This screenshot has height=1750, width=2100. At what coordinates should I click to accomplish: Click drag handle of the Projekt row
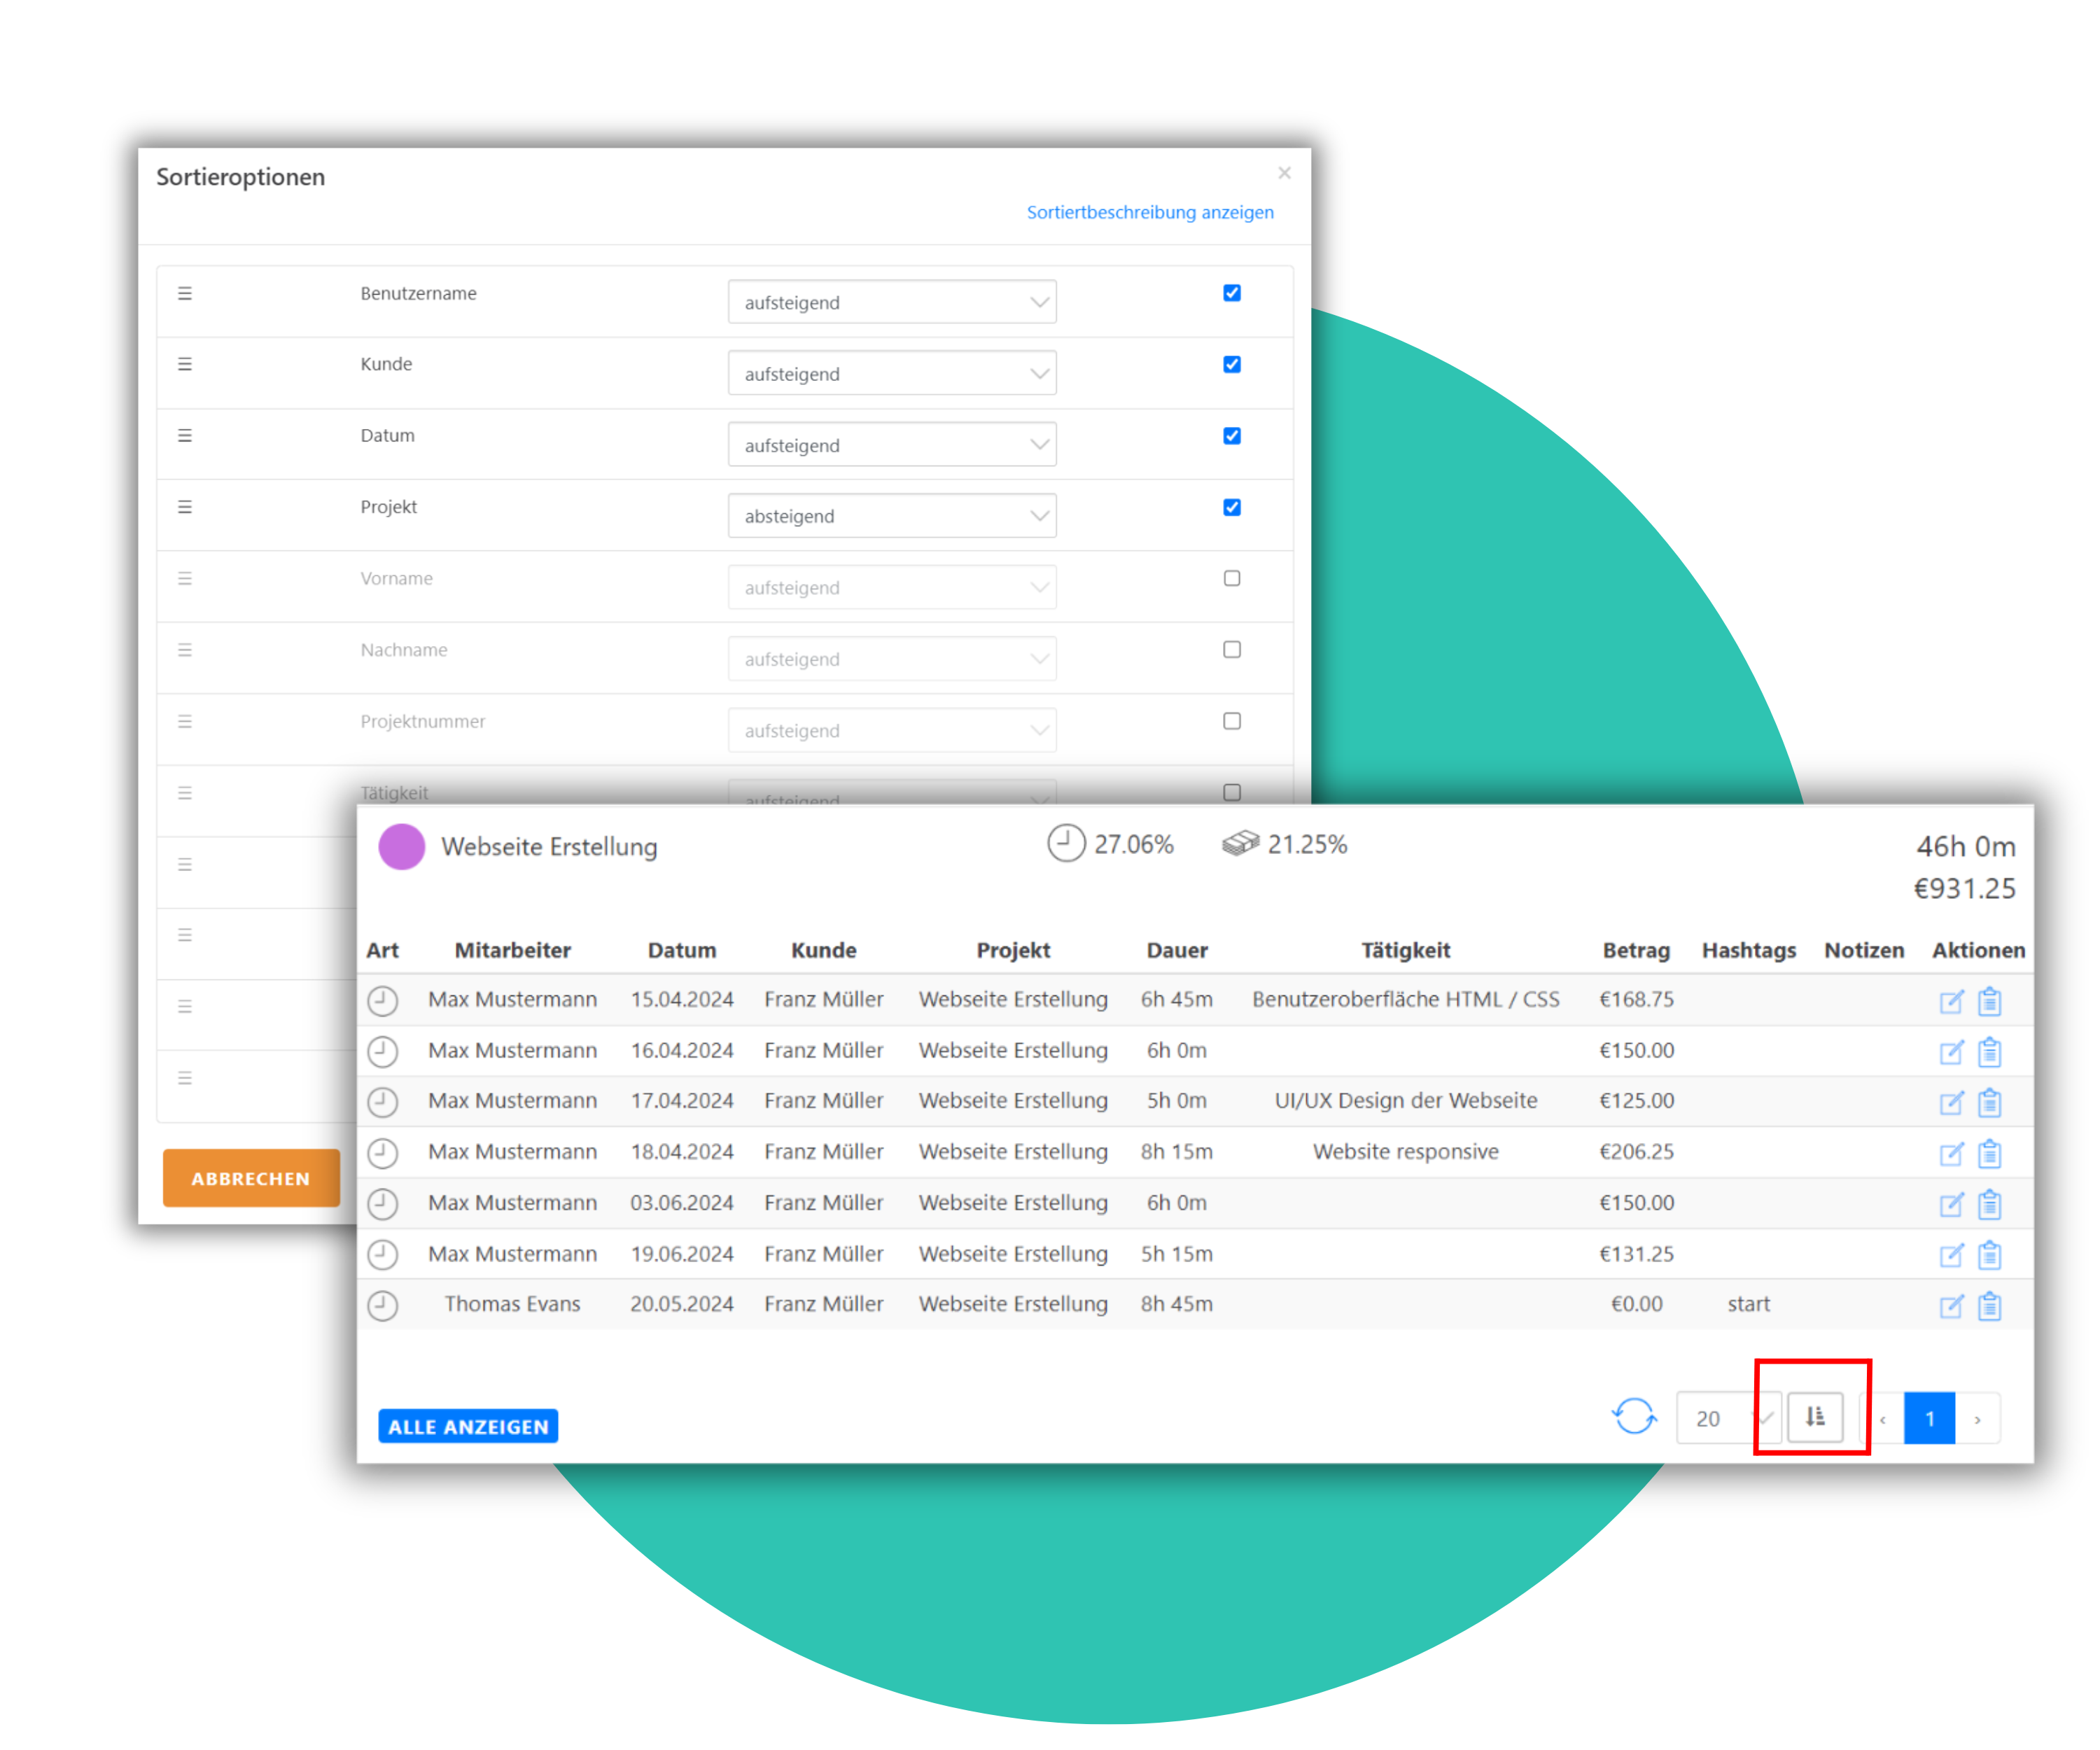185,507
